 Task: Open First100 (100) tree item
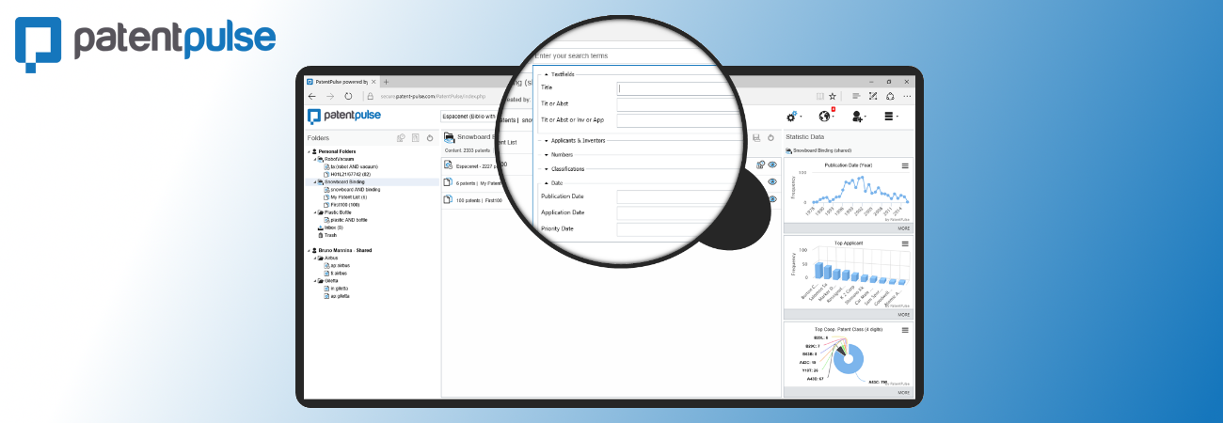click(345, 204)
